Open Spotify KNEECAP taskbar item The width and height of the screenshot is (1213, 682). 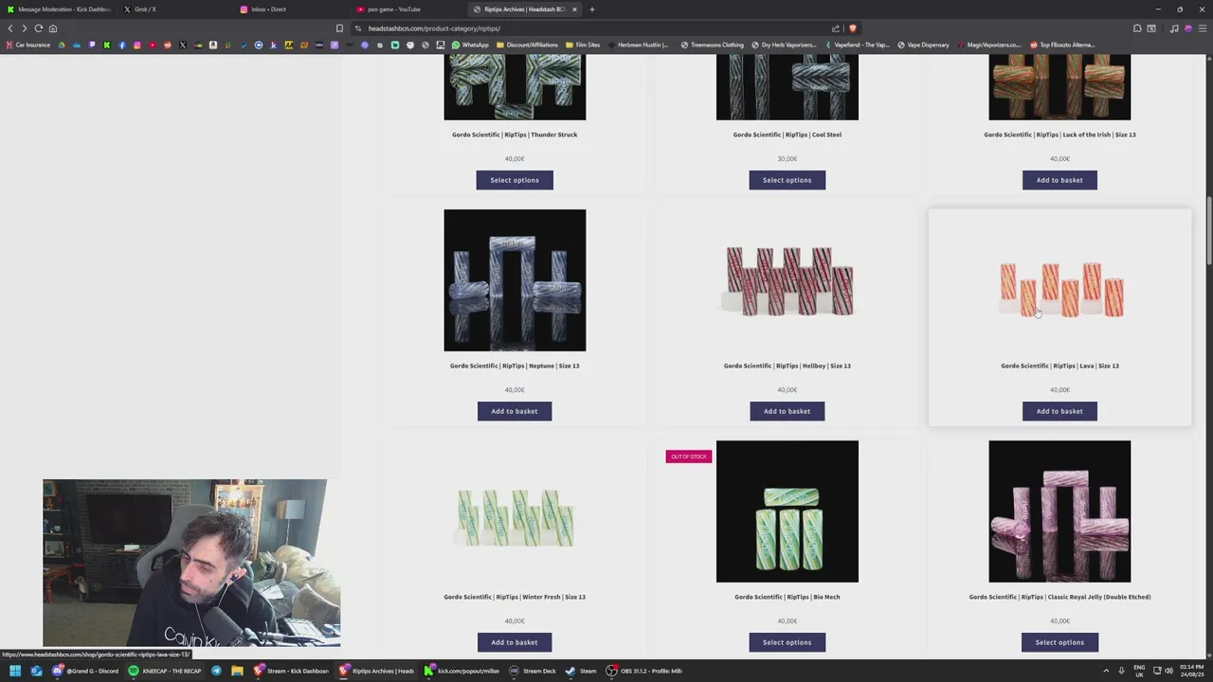point(165,671)
